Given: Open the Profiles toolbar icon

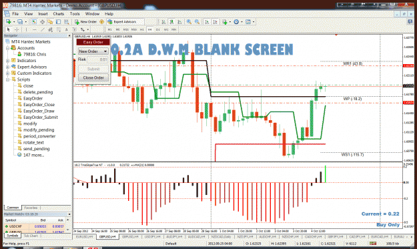Looking at the screenshot, I should coord(20,22).
